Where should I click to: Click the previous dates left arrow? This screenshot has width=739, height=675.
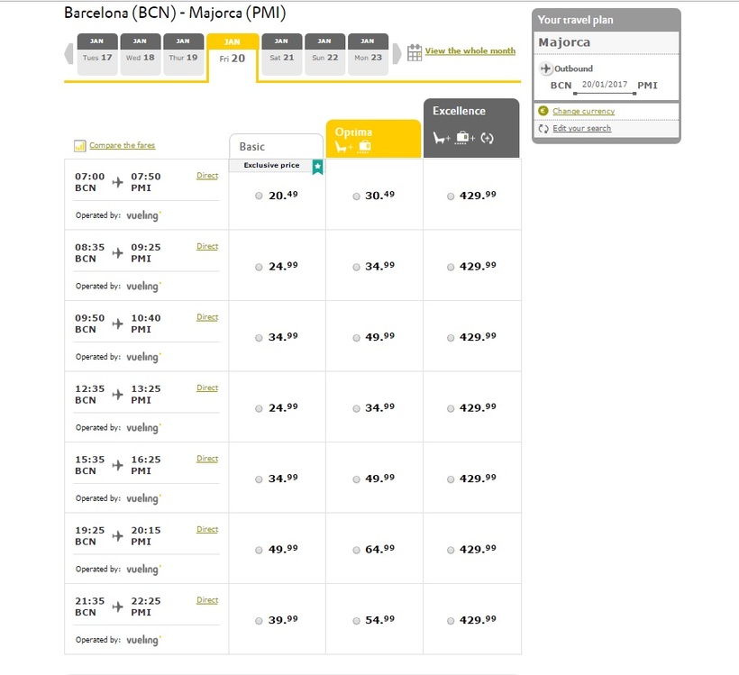pyautogui.click(x=68, y=53)
